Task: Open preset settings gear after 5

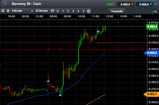Action: coord(88,11)
